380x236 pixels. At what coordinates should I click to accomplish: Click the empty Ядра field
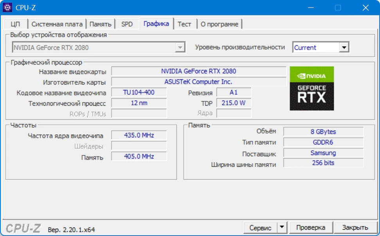tap(234, 113)
